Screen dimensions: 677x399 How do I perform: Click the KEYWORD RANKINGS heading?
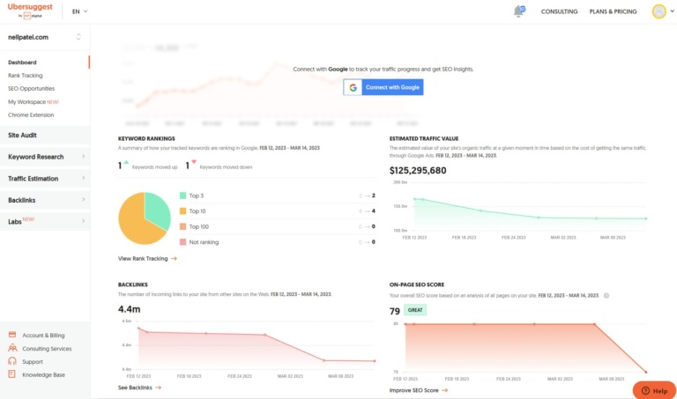[146, 138]
